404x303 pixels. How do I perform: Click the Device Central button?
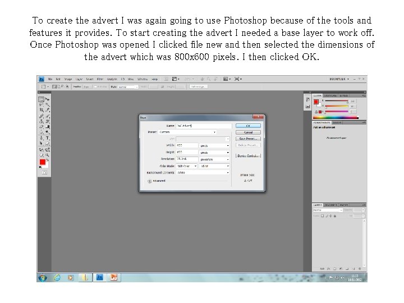pos(248,156)
